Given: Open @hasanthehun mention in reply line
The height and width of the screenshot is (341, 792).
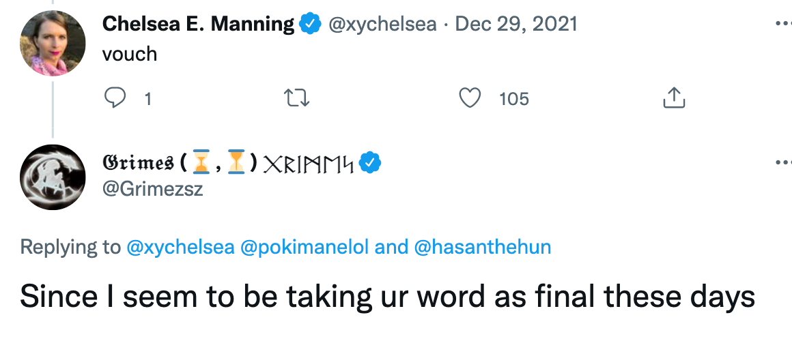Looking at the screenshot, I should [x=483, y=247].
